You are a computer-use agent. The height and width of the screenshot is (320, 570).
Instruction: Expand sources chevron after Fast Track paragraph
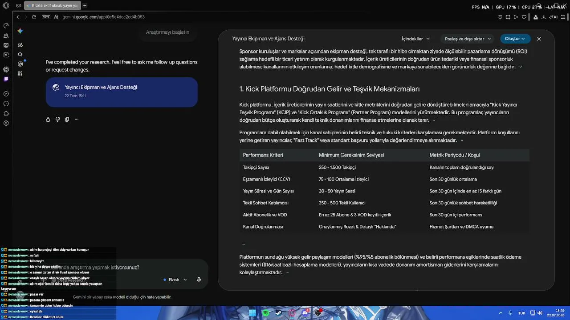click(x=462, y=140)
